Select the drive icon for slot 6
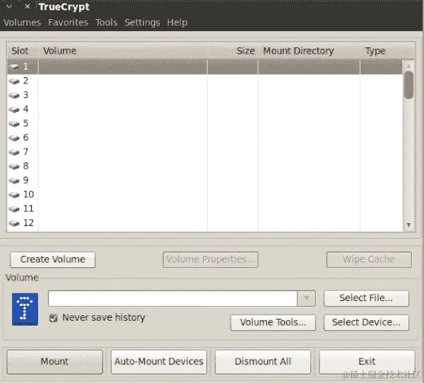 [x=14, y=138]
